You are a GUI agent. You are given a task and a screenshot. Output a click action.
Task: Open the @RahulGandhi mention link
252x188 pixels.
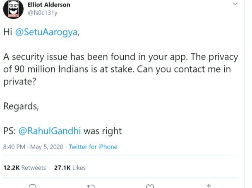point(49,132)
